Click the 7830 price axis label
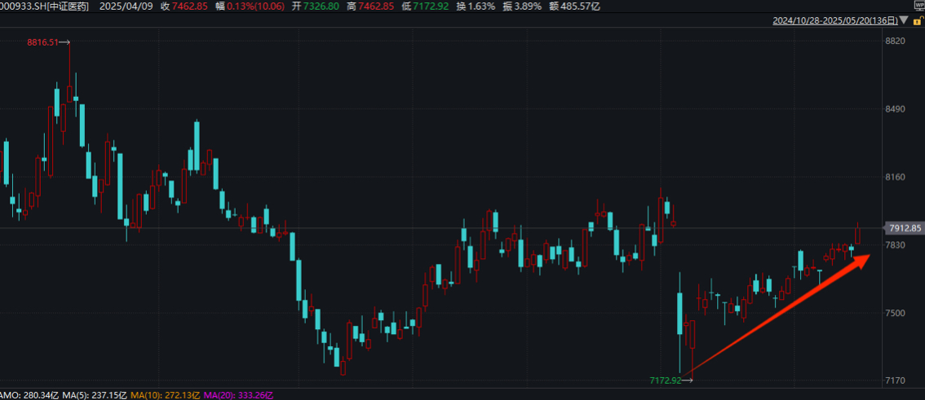 [896, 245]
